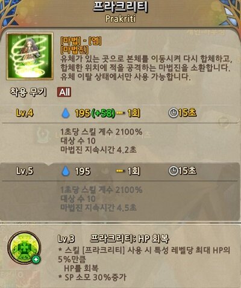Click the 착용 무기 label
The image size is (241, 288).
point(28,92)
